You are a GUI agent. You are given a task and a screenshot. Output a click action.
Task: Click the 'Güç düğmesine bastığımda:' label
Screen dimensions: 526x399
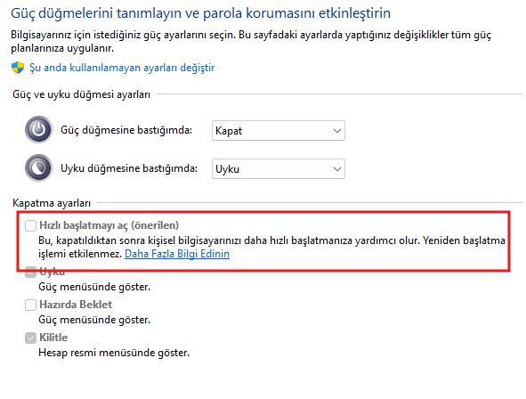126,130
